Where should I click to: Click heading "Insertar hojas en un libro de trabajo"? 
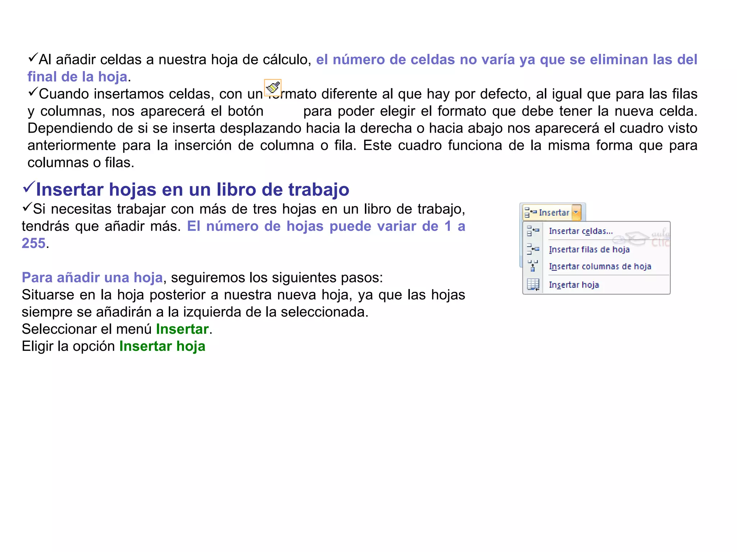(x=193, y=189)
